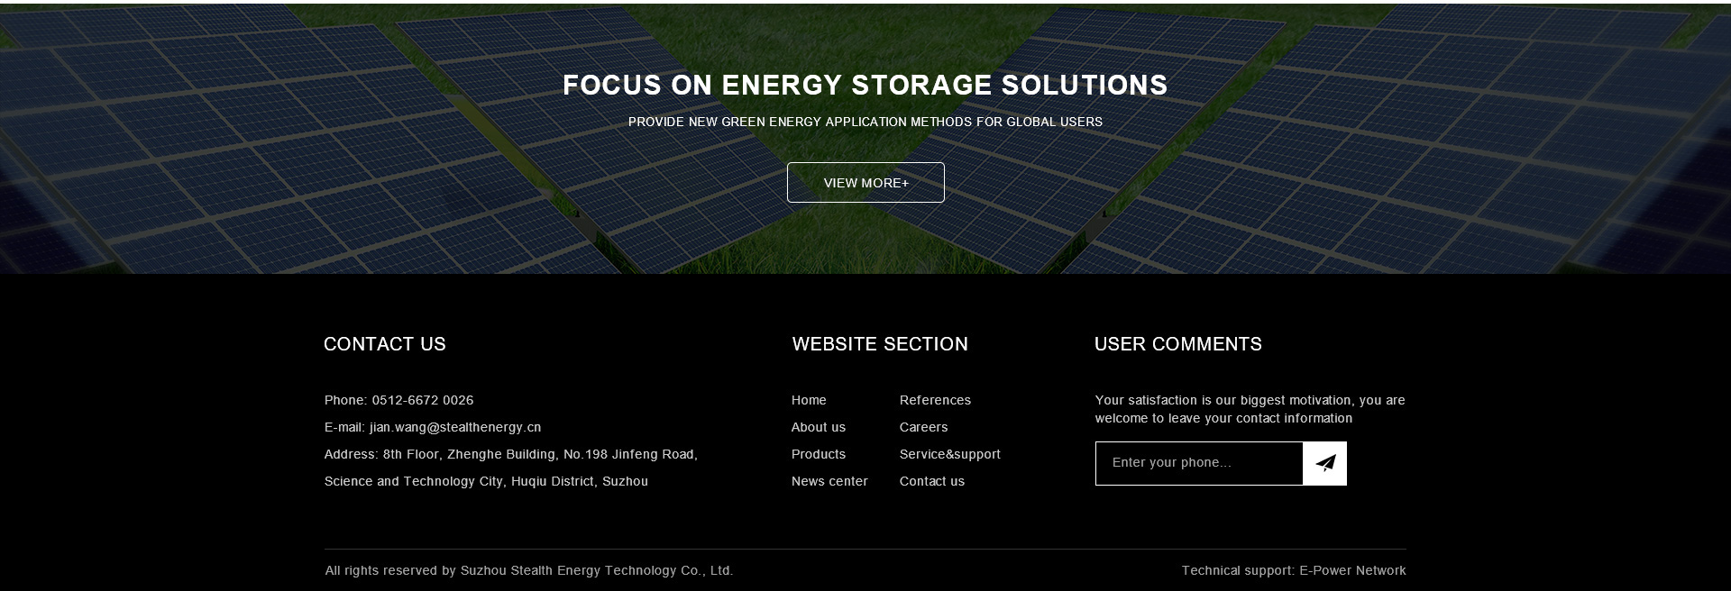The image size is (1731, 591).
Task: Click the paper plane submit icon
Action: (x=1324, y=463)
